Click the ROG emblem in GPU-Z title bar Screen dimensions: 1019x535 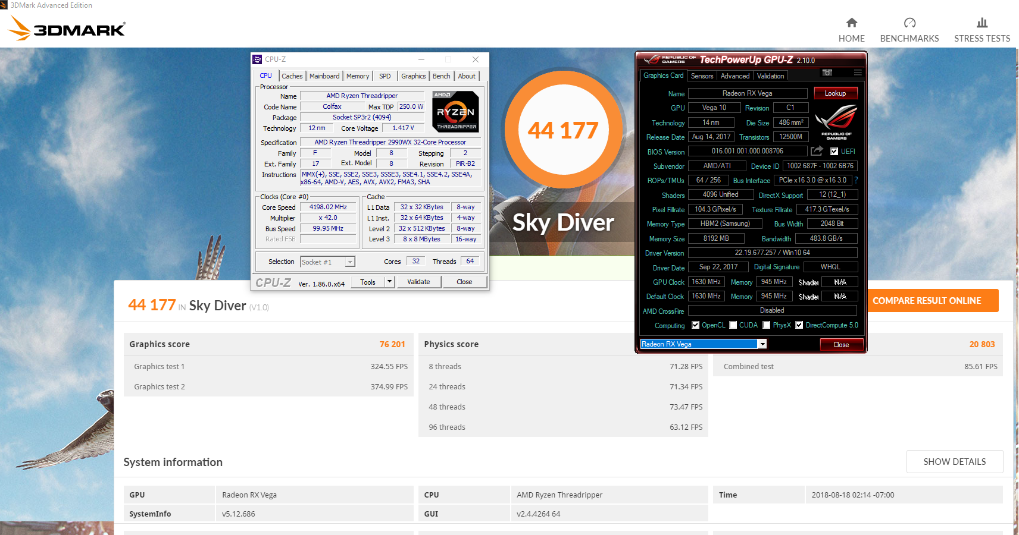coord(652,59)
